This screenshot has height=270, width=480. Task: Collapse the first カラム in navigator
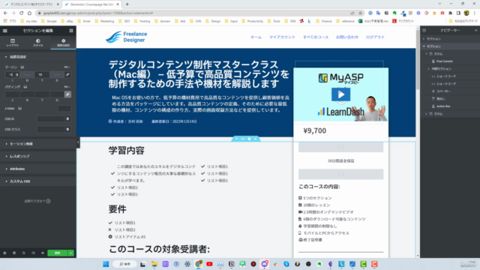pyautogui.click(x=427, y=54)
